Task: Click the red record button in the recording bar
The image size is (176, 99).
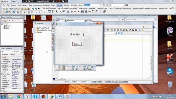Action: 59,1
